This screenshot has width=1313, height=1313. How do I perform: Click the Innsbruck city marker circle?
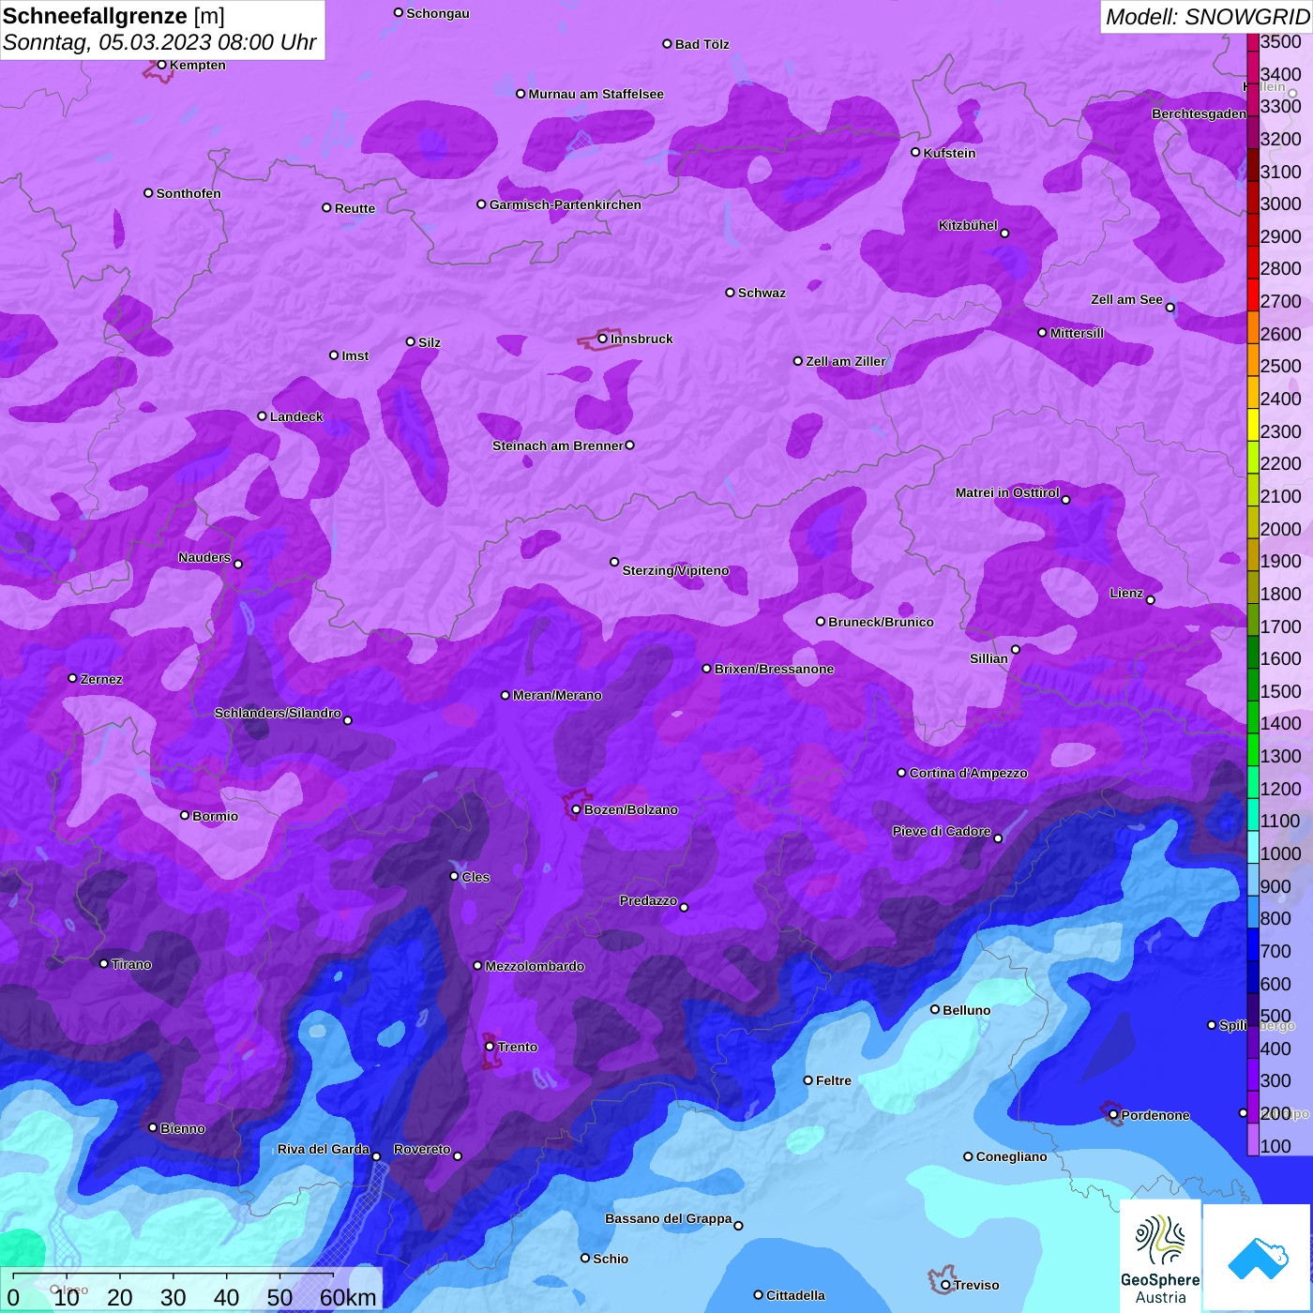click(602, 339)
